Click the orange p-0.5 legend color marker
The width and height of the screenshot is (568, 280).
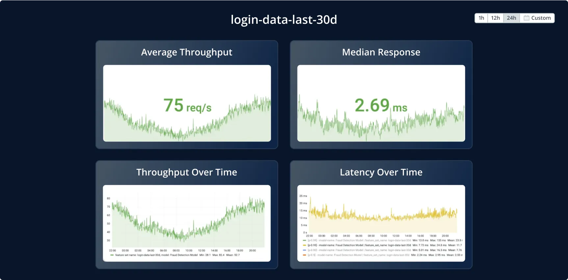(305, 255)
